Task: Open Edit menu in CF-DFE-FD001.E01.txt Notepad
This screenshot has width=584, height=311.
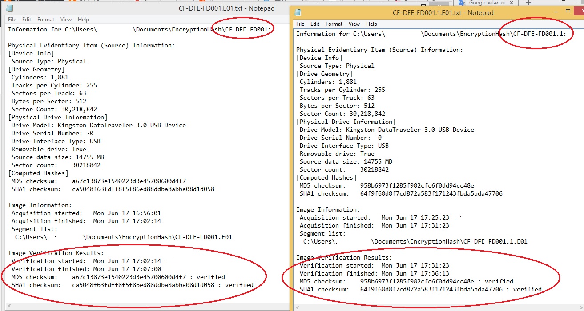Action: [27, 20]
